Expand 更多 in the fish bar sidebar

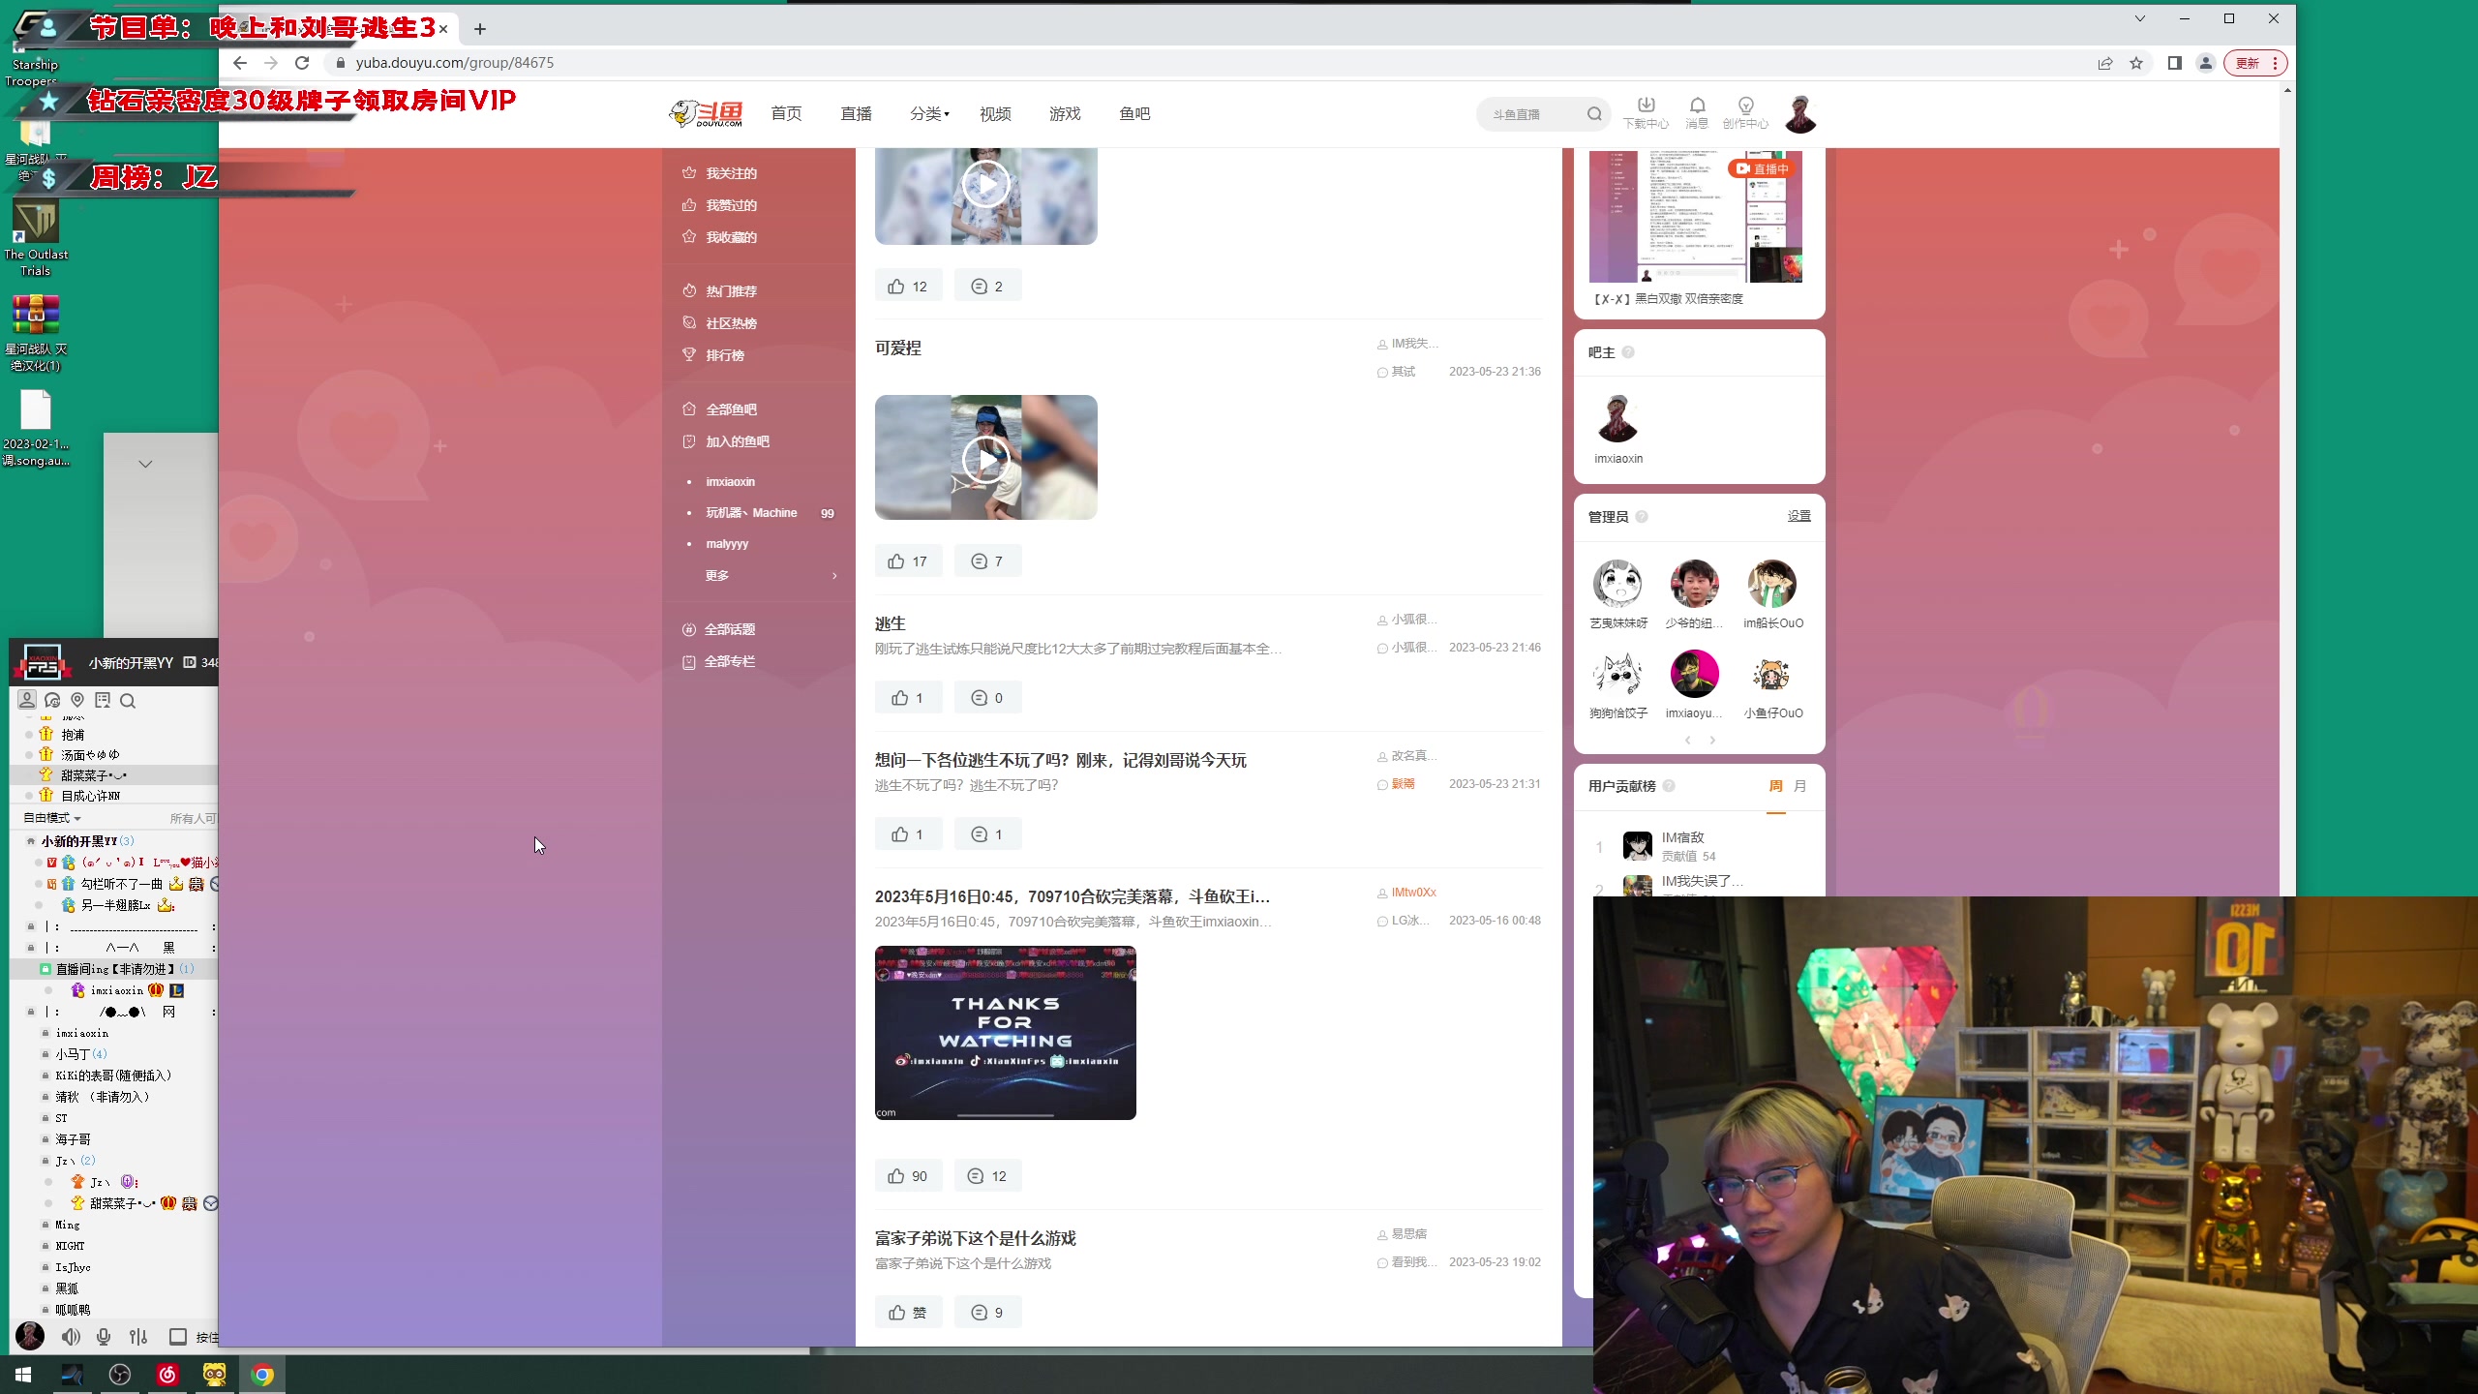[716, 574]
